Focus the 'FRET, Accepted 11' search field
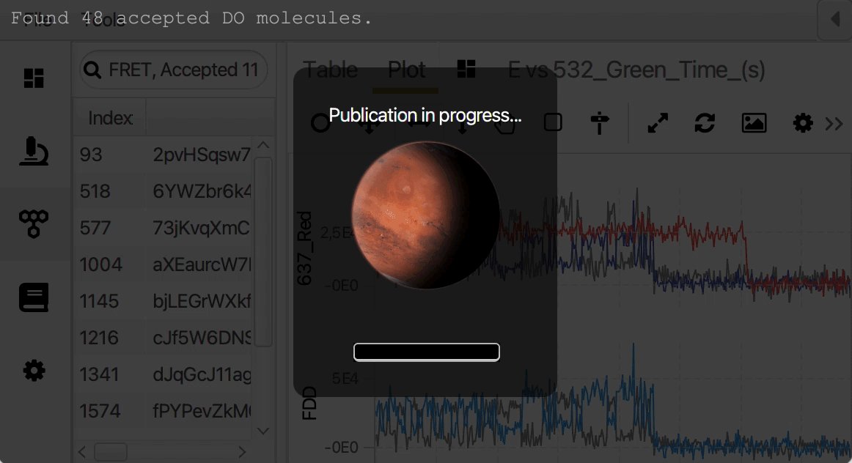The height and width of the screenshot is (463, 852). pos(173,70)
